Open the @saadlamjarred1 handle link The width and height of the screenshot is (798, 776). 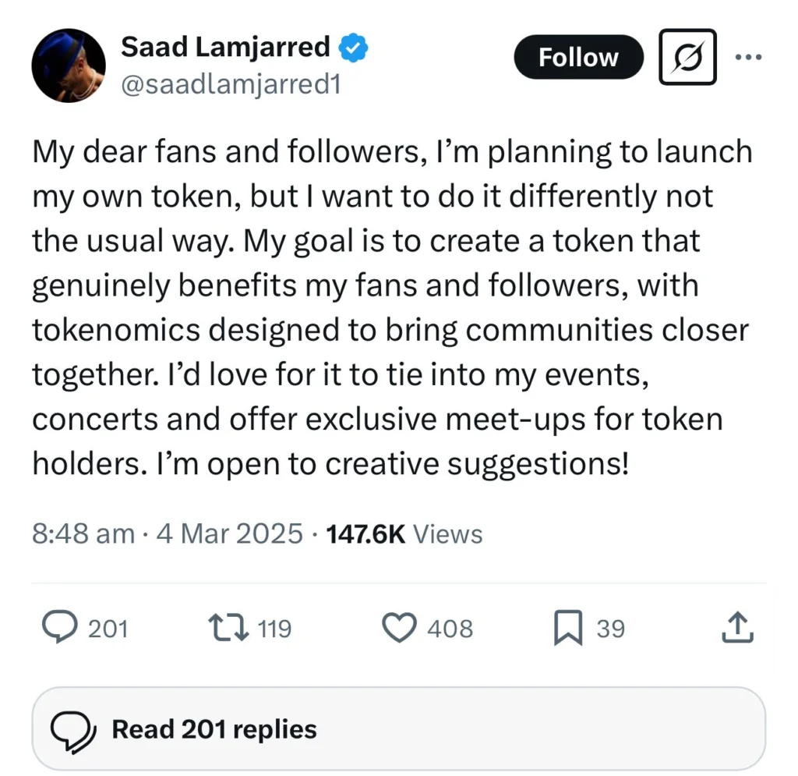(x=231, y=84)
